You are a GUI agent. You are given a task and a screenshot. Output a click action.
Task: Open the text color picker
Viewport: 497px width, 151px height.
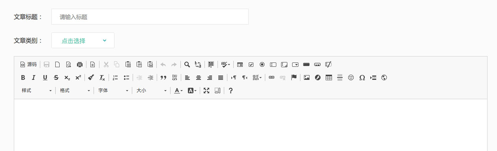point(178,91)
